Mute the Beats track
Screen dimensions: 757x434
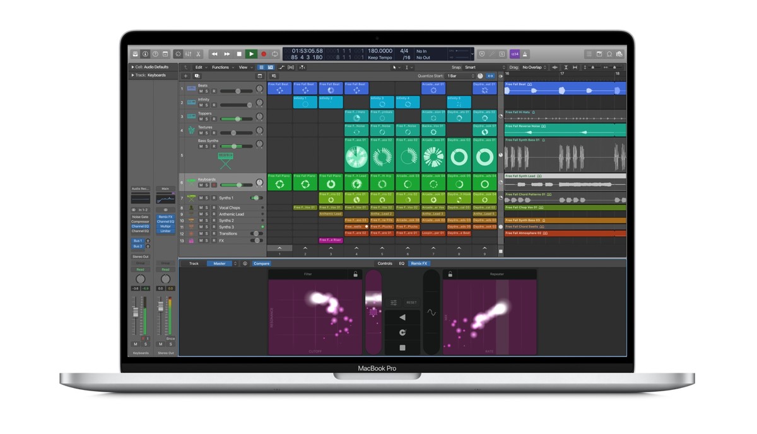(201, 91)
